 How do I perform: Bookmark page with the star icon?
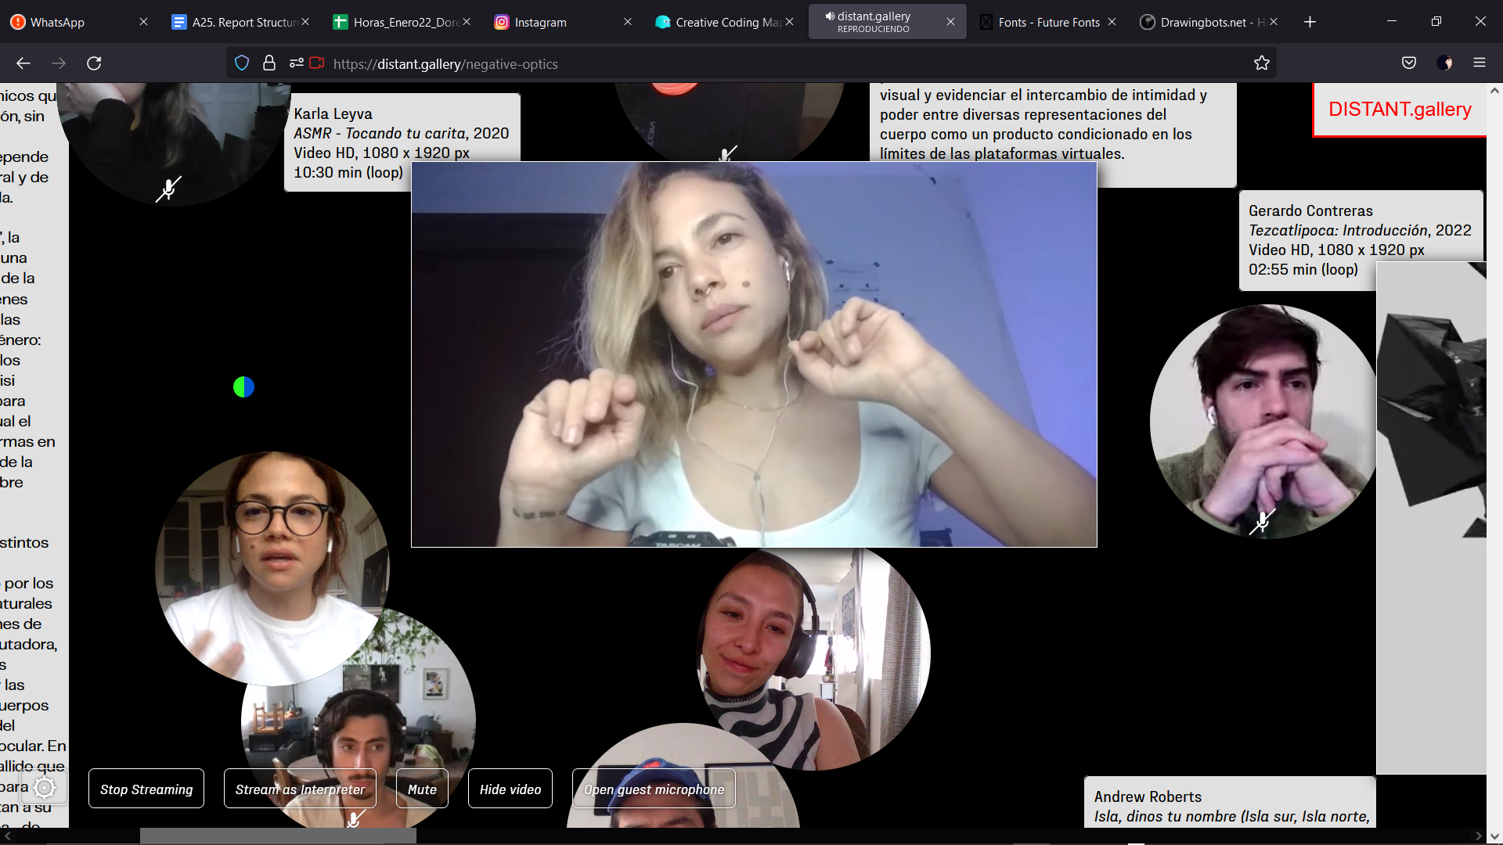(x=1262, y=63)
